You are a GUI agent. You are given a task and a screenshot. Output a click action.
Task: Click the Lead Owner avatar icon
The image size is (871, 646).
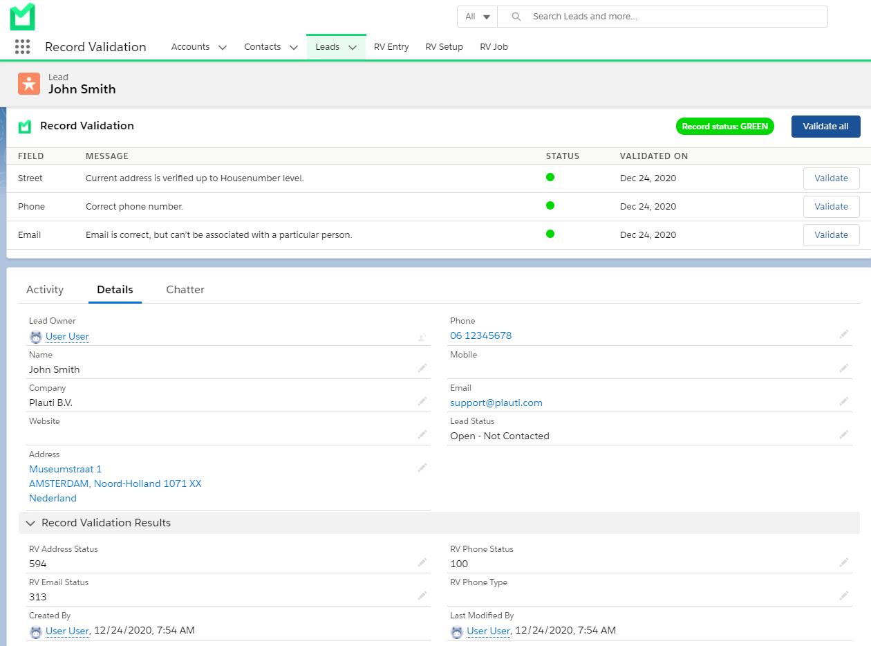36,337
